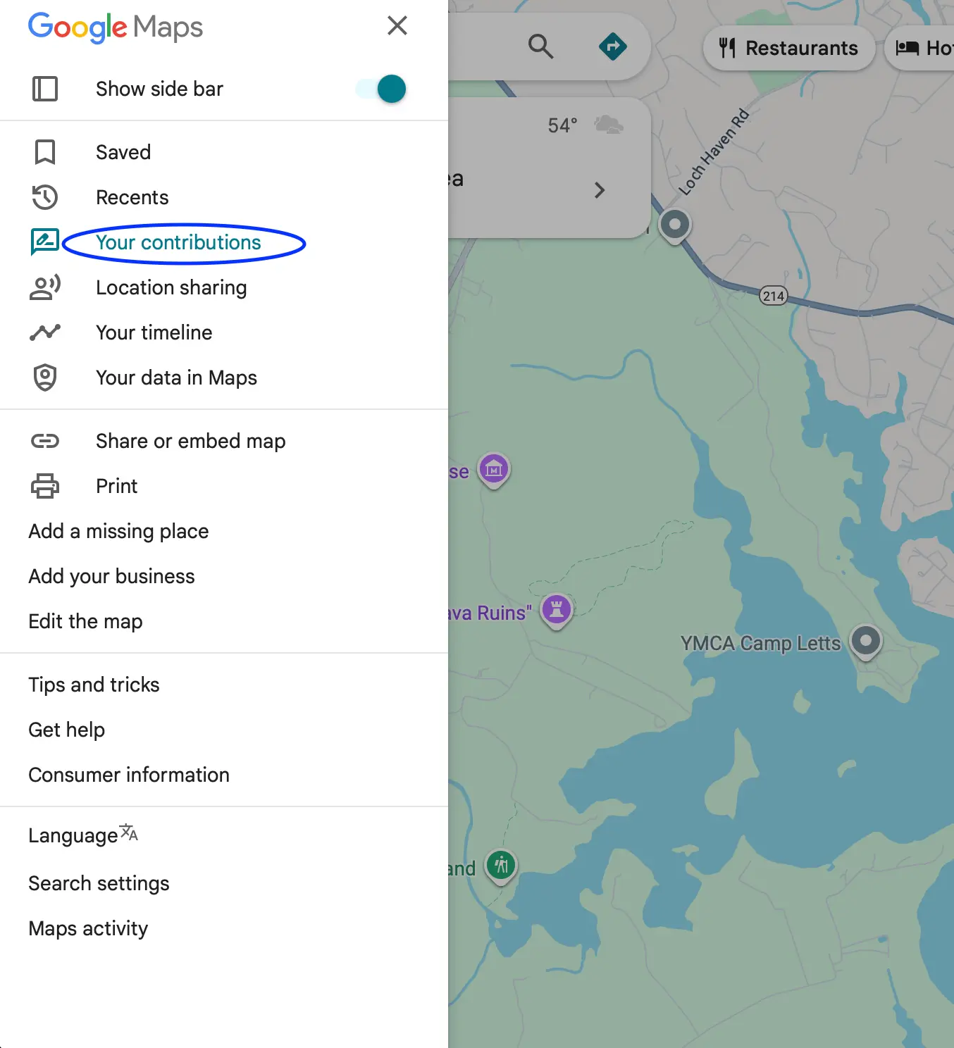Click the Location sharing icon
This screenshot has width=954, height=1048.
tap(45, 287)
